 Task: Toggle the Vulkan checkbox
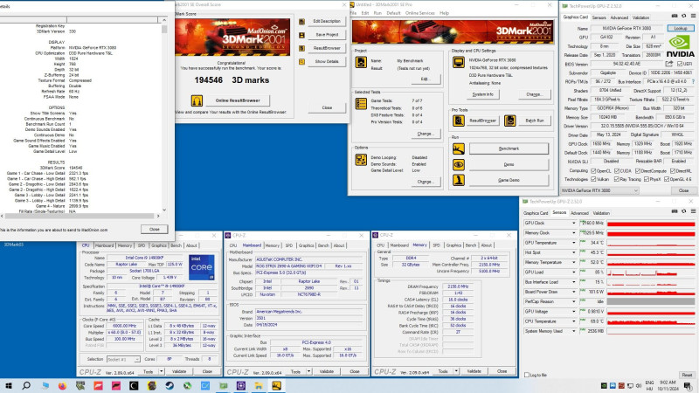pos(593,179)
